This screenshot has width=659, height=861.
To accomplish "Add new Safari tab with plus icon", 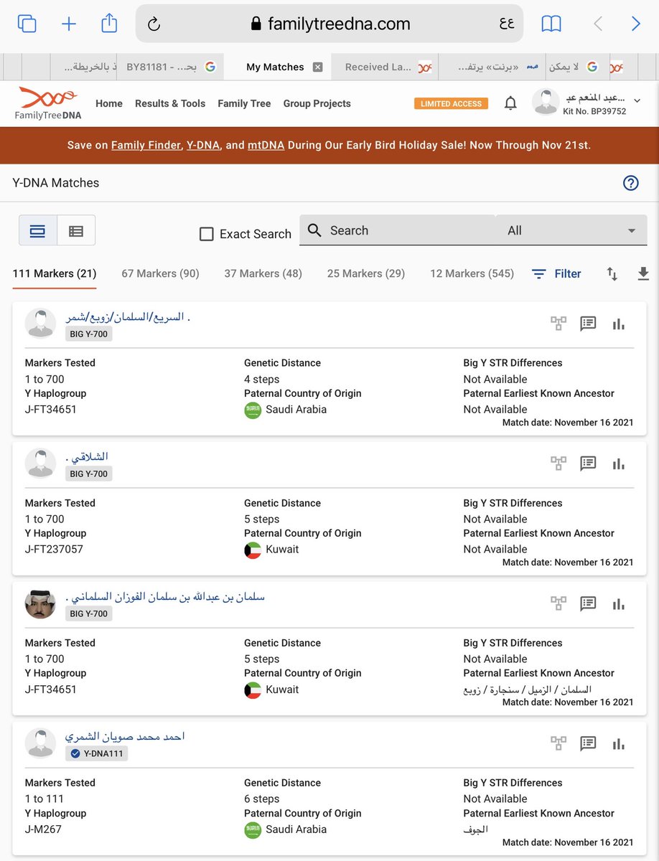I will click(x=69, y=24).
